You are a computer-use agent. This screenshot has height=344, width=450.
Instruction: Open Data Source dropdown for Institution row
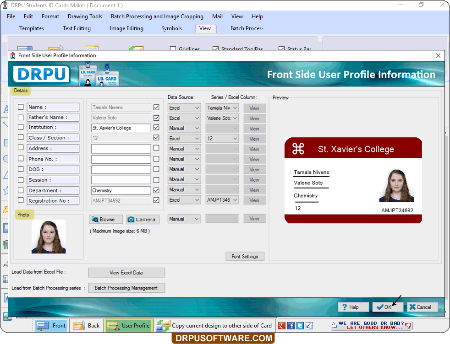[x=184, y=129]
